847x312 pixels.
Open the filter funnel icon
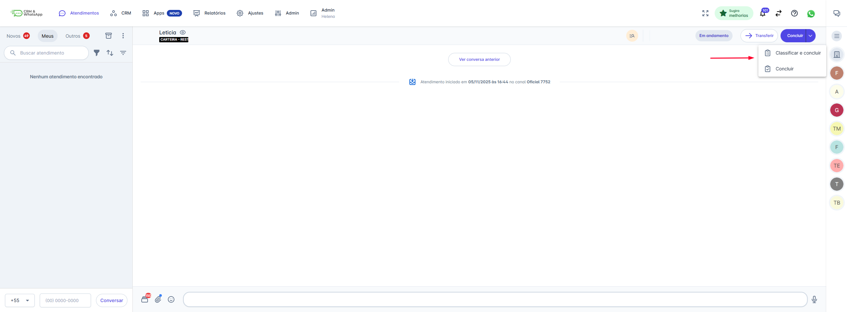97,53
